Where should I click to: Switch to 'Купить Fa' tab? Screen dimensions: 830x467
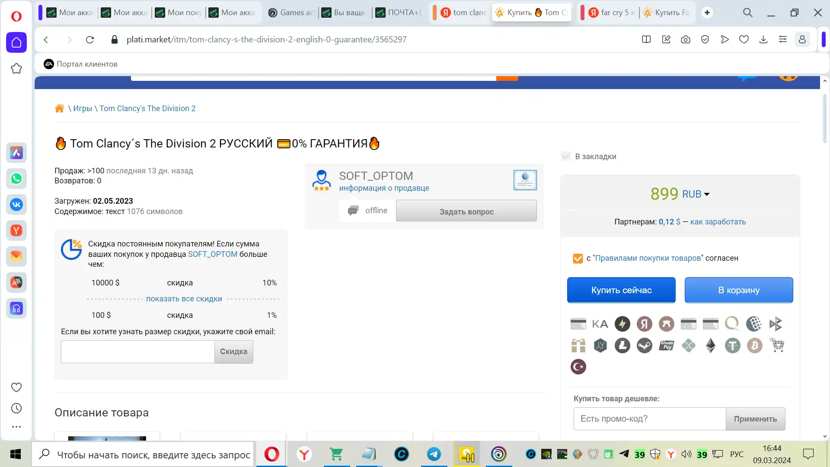click(667, 13)
